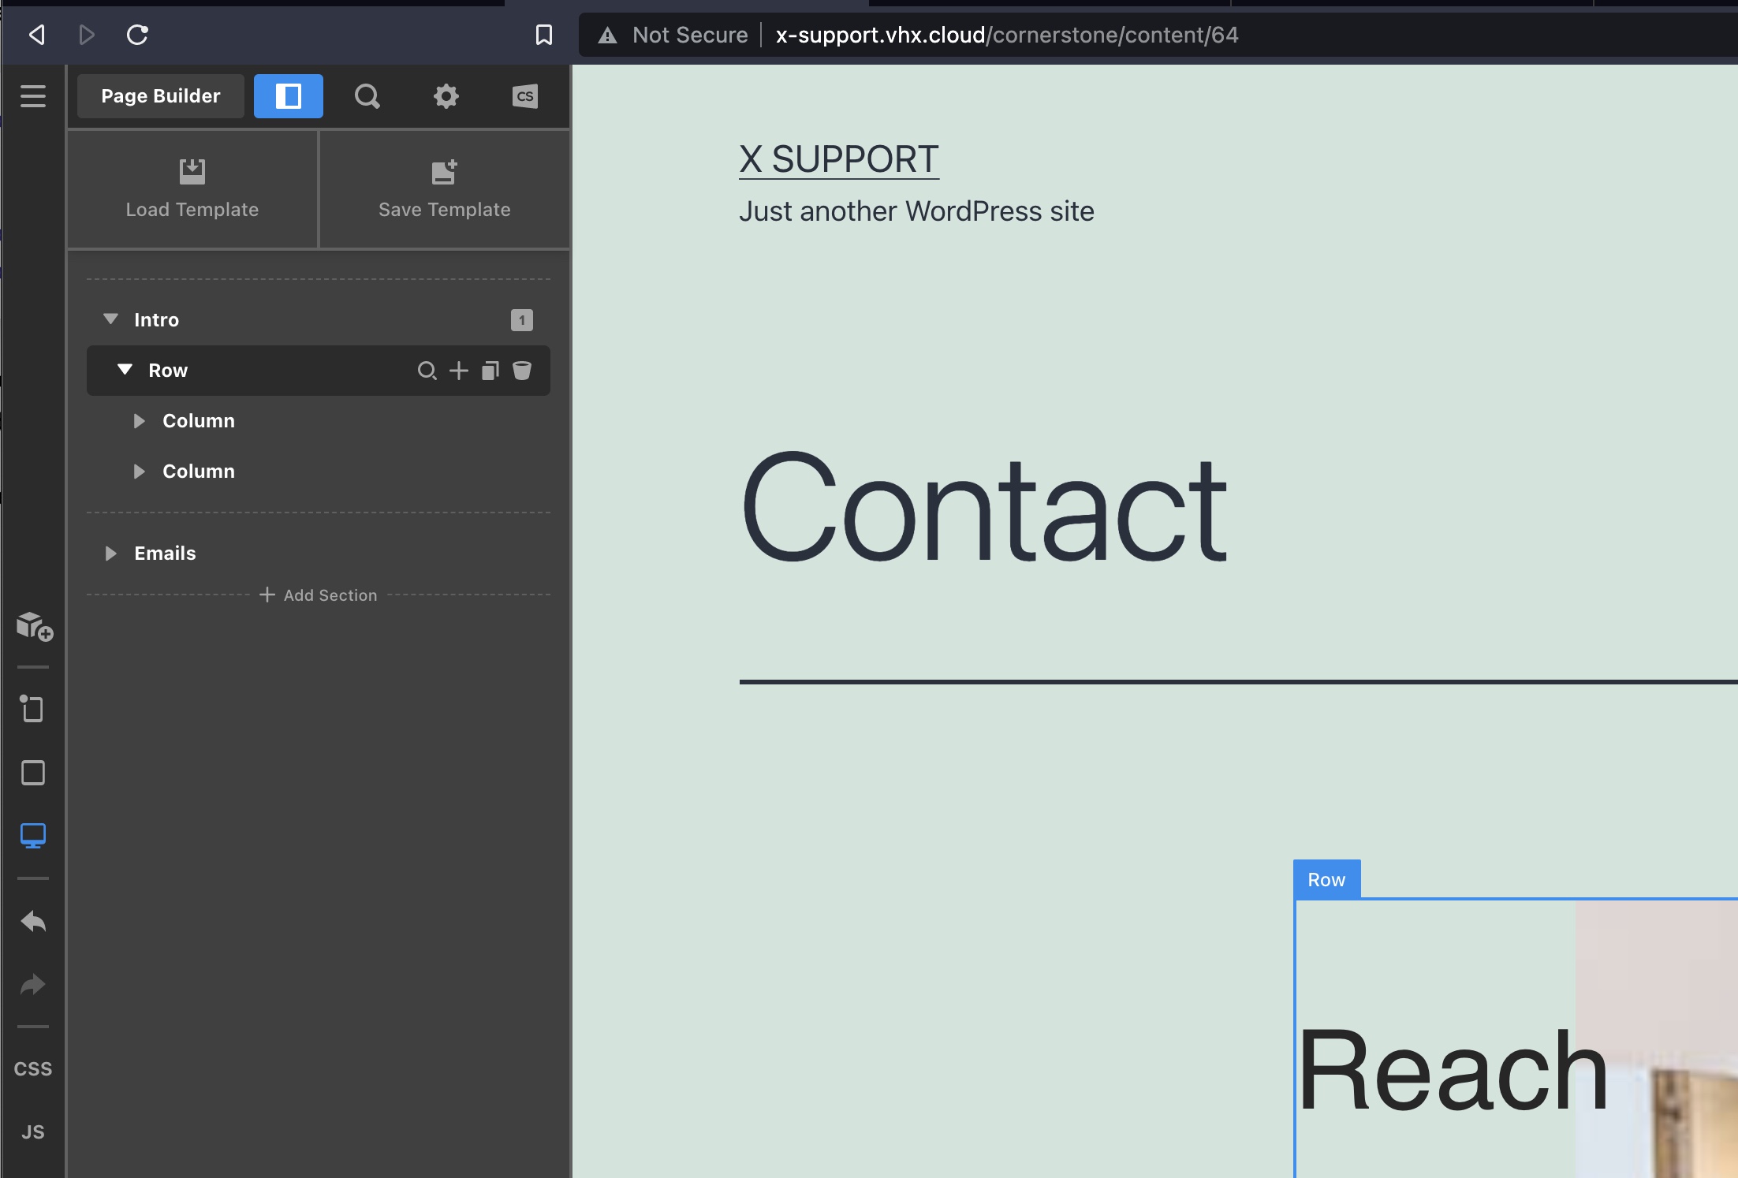Switch to desktop monitor preview
Image resolution: width=1738 pixels, height=1178 pixels.
click(x=33, y=835)
